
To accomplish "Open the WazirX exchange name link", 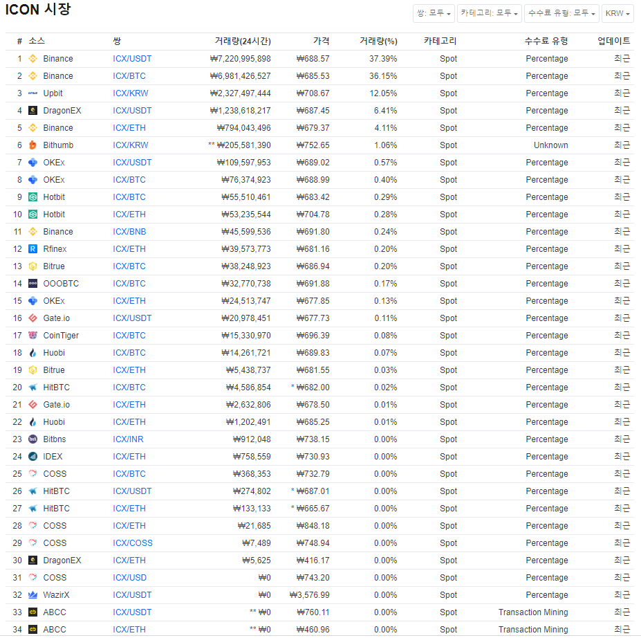I will pyautogui.click(x=56, y=595).
